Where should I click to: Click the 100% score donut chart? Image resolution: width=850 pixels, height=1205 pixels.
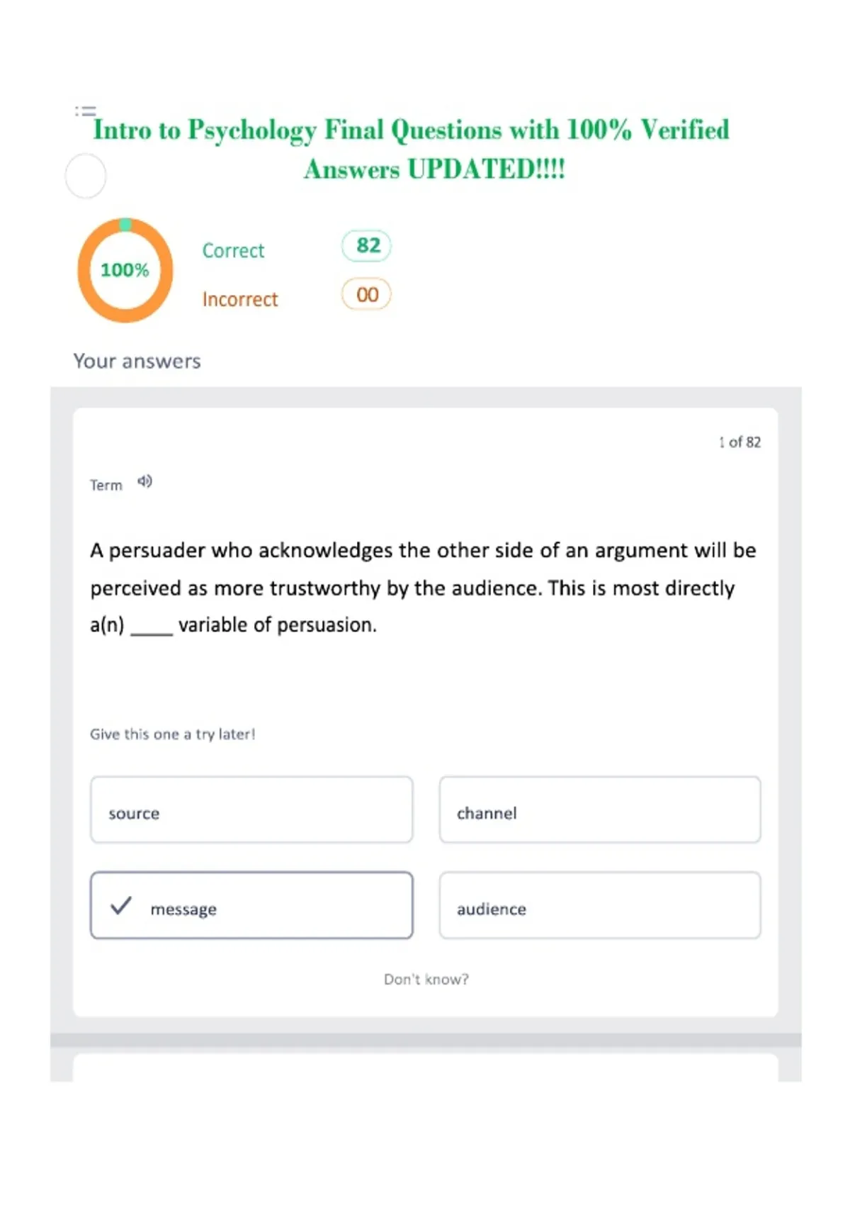(125, 270)
